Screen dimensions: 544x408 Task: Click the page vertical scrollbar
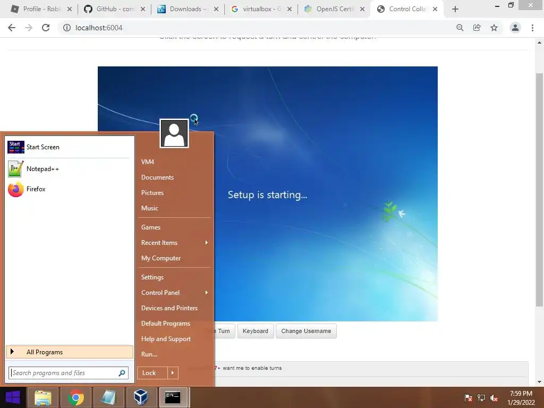click(539, 190)
